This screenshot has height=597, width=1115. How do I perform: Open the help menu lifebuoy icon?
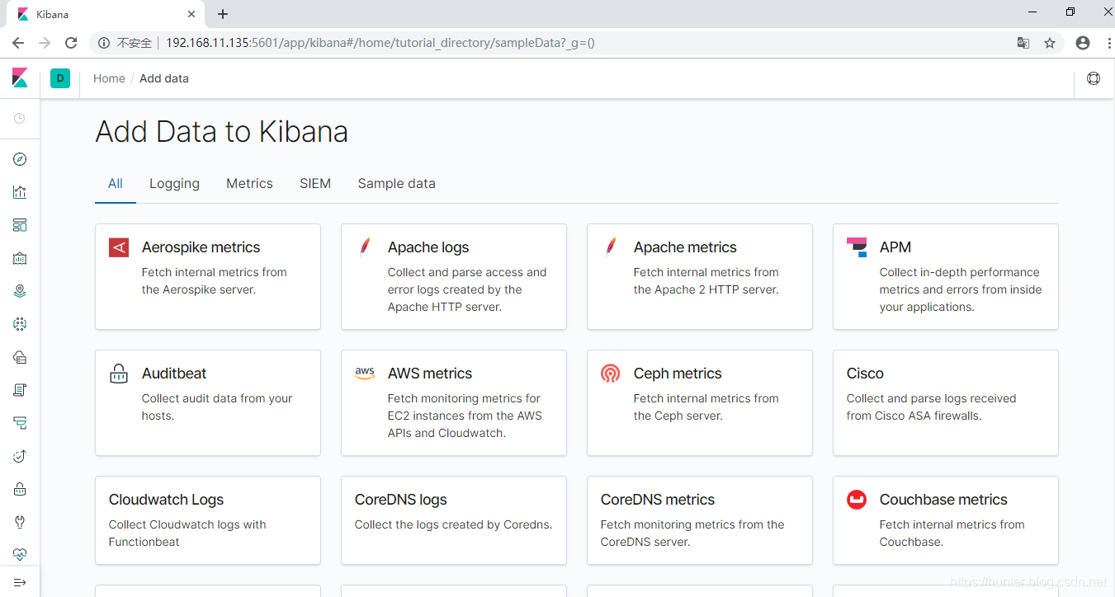point(1094,78)
